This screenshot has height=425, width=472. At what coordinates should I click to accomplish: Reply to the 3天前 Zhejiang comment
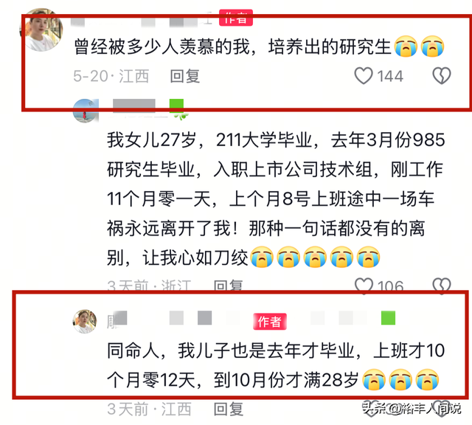[228, 286]
